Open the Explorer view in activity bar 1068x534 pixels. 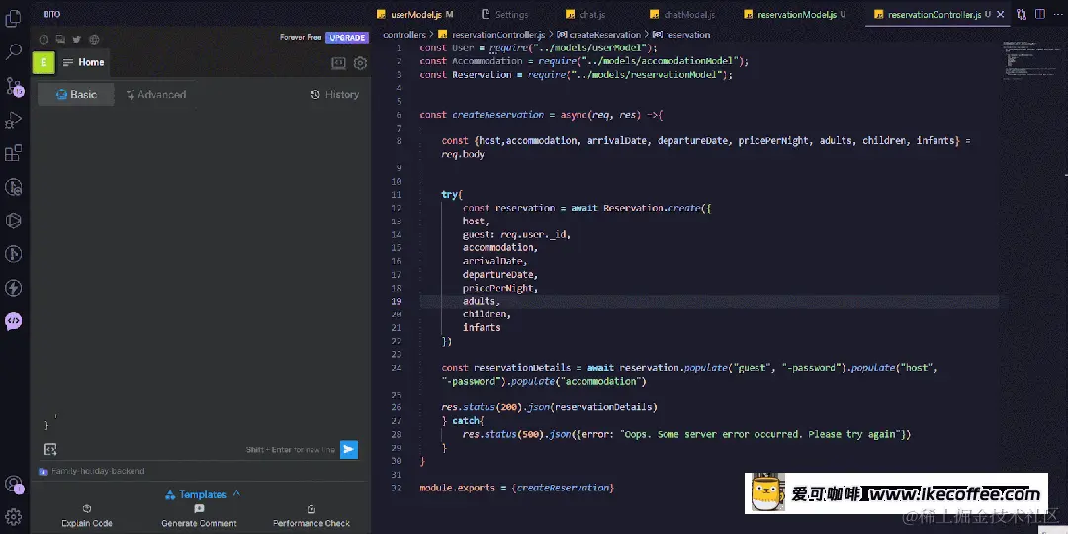click(13, 19)
